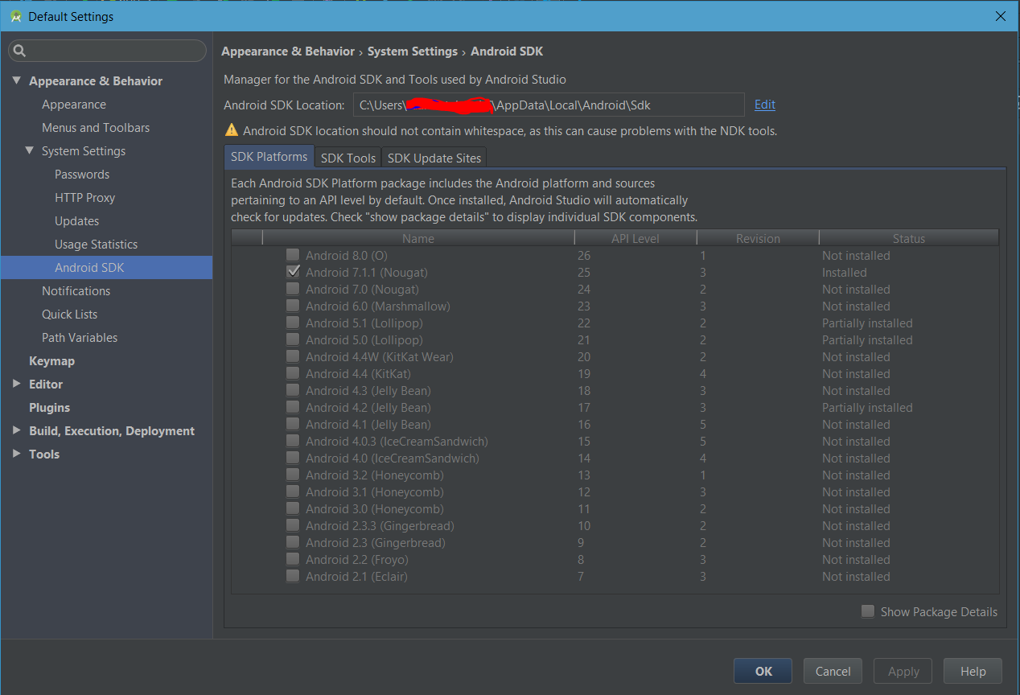Click the Appearance & Behavior breadcrumb

pos(288,51)
